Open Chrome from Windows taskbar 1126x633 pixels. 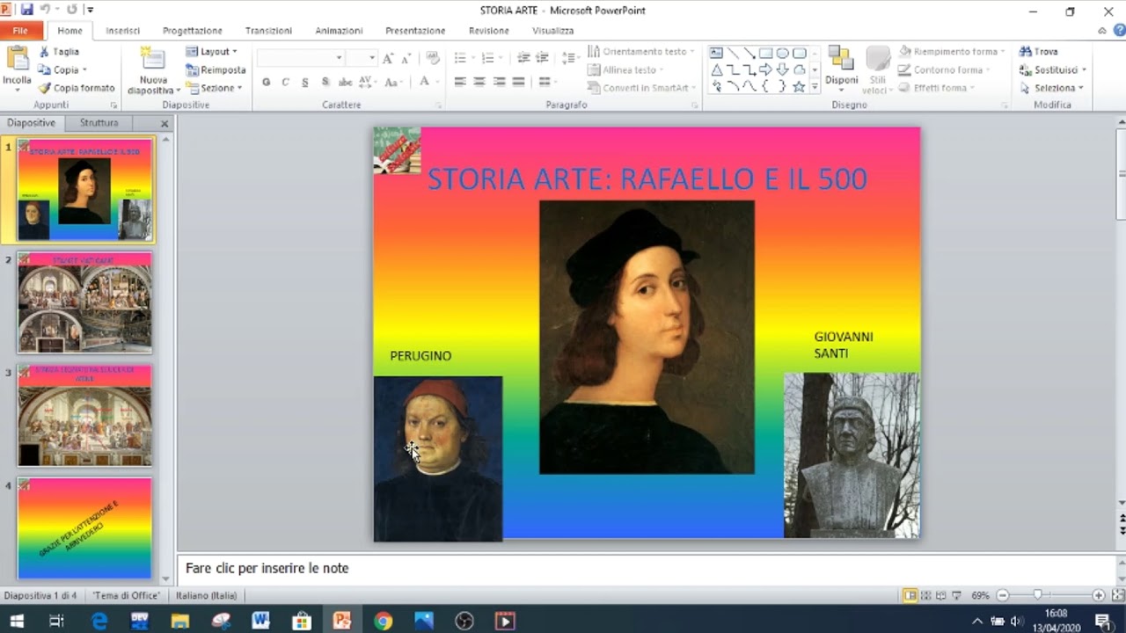[383, 621]
